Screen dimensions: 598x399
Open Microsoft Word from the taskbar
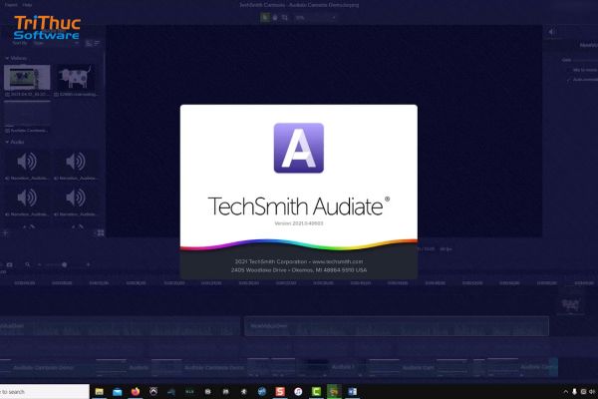(x=353, y=392)
